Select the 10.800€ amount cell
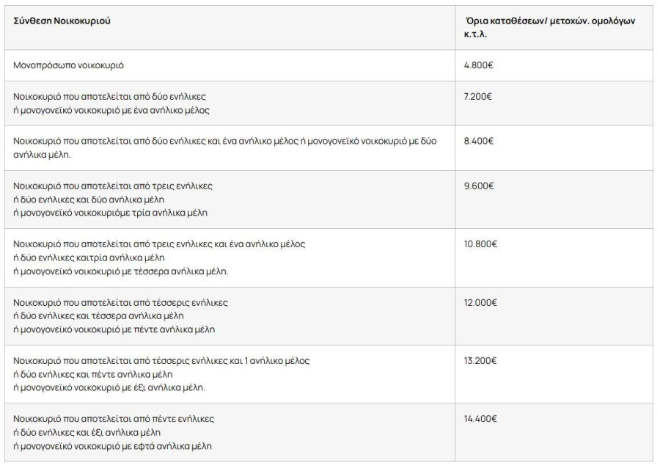 pos(481,244)
